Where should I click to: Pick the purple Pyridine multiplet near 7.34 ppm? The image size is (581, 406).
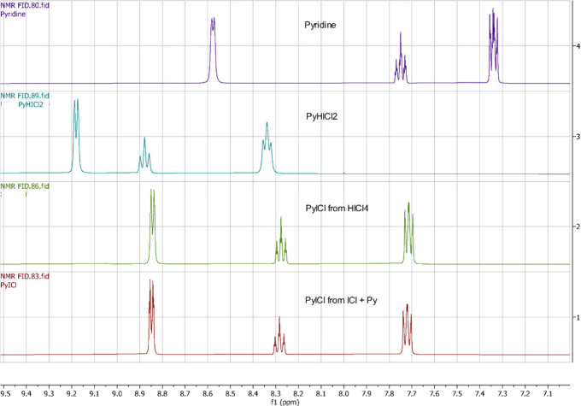pyautogui.click(x=494, y=45)
